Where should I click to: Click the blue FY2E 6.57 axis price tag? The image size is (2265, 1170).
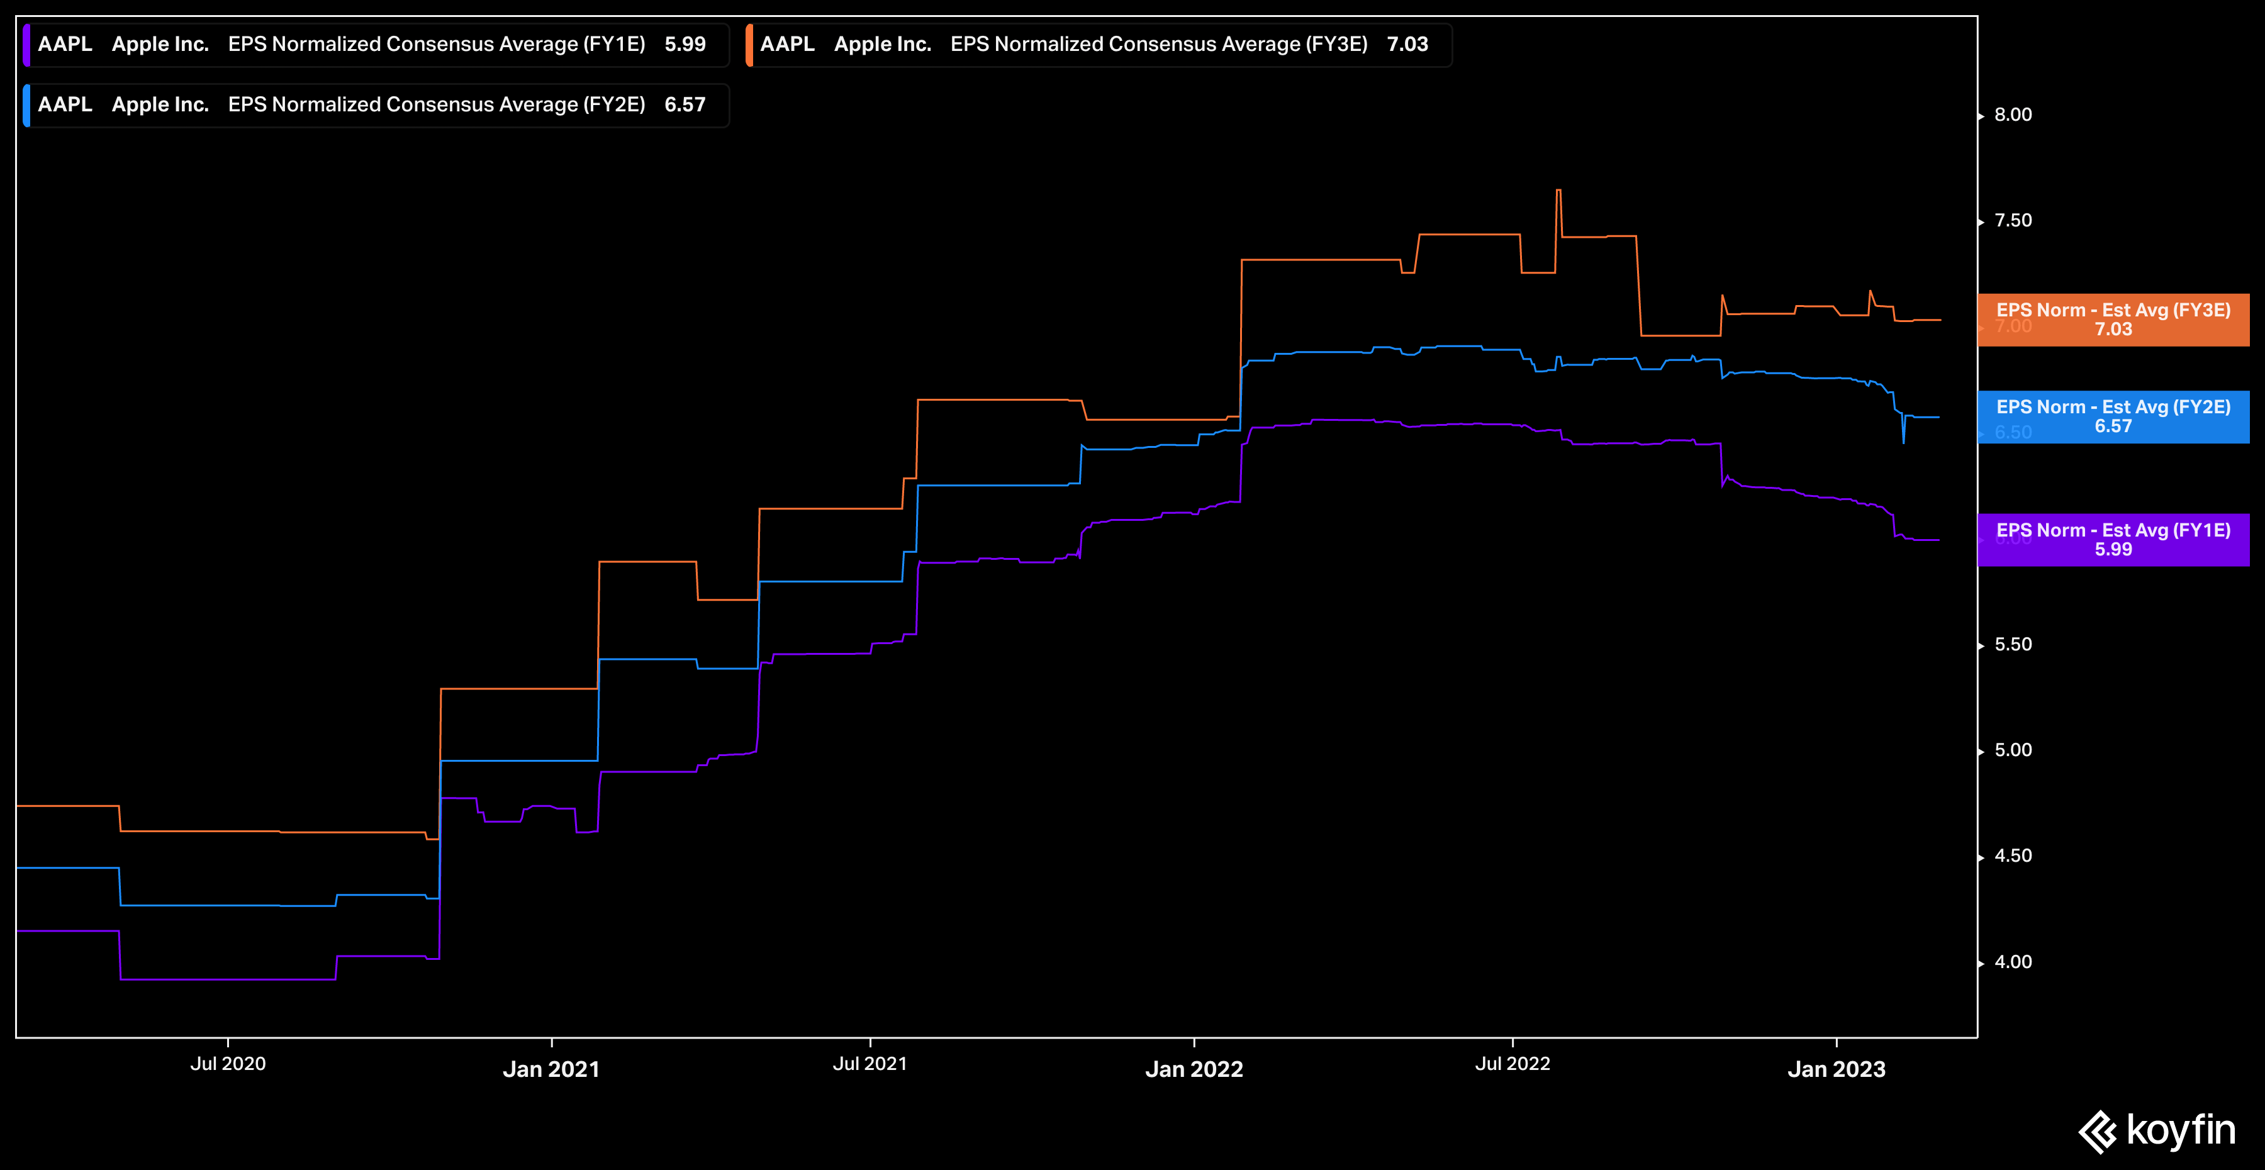pos(2113,416)
